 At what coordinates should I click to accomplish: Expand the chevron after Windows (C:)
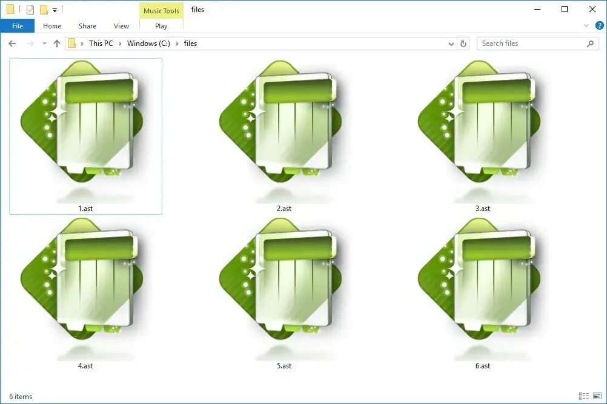[177, 44]
